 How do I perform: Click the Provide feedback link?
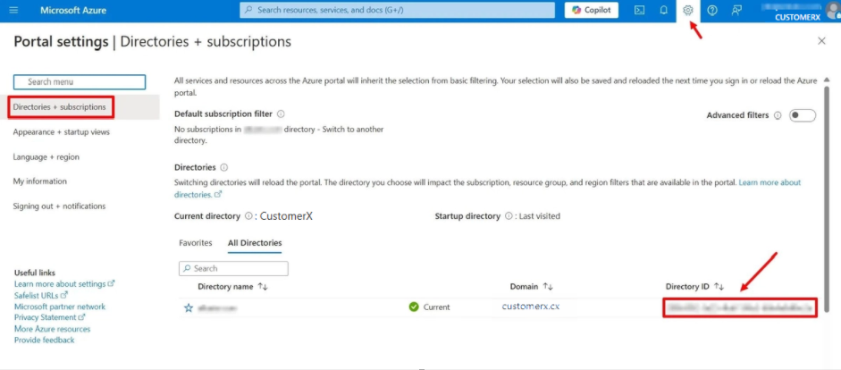point(45,340)
